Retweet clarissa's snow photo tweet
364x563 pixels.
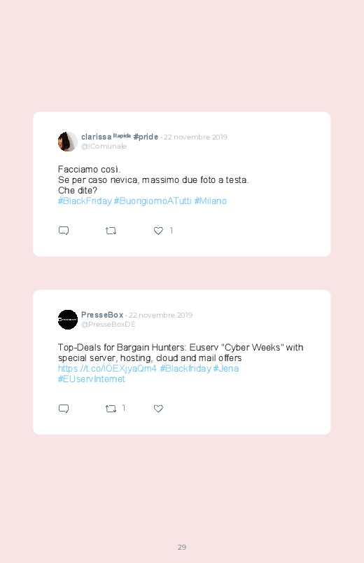click(x=111, y=231)
